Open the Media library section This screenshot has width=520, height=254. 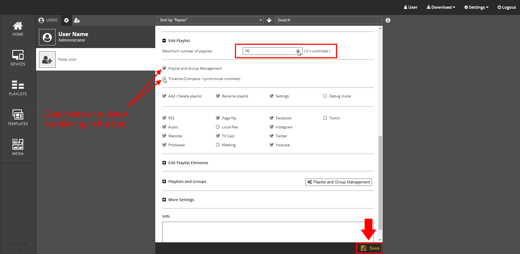(18, 148)
